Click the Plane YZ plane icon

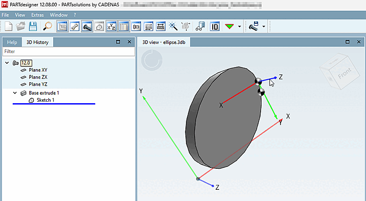[23, 84]
